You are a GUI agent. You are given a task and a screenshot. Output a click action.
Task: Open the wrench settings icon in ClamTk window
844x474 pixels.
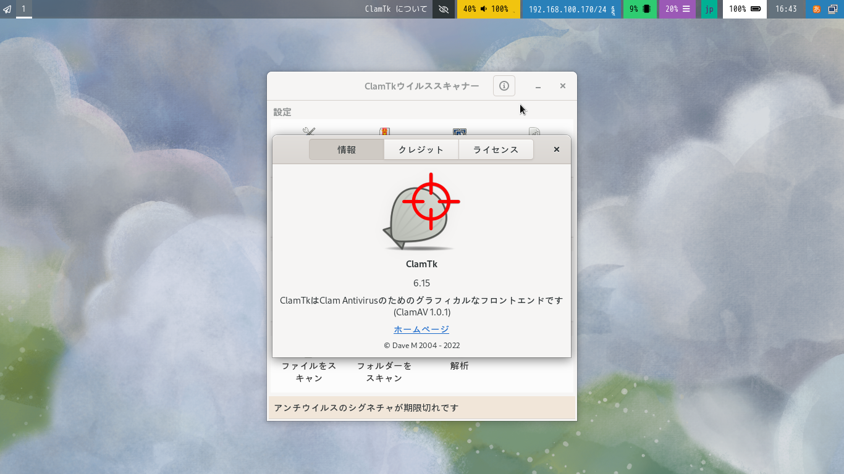pyautogui.click(x=309, y=131)
